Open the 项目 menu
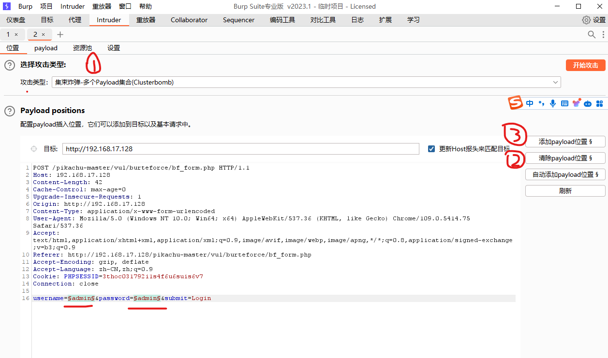 coord(46,6)
